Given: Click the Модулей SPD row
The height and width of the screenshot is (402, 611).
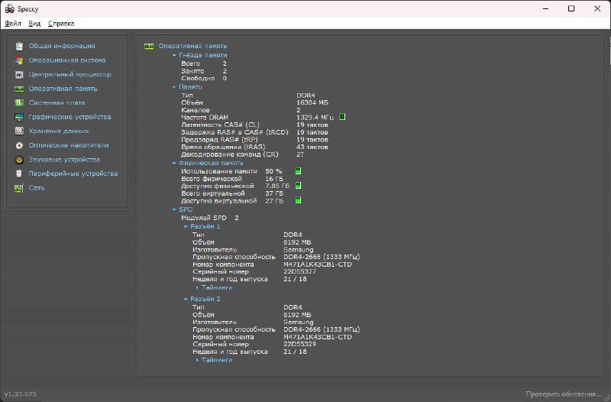Looking at the screenshot, I should tap(210, 218).
